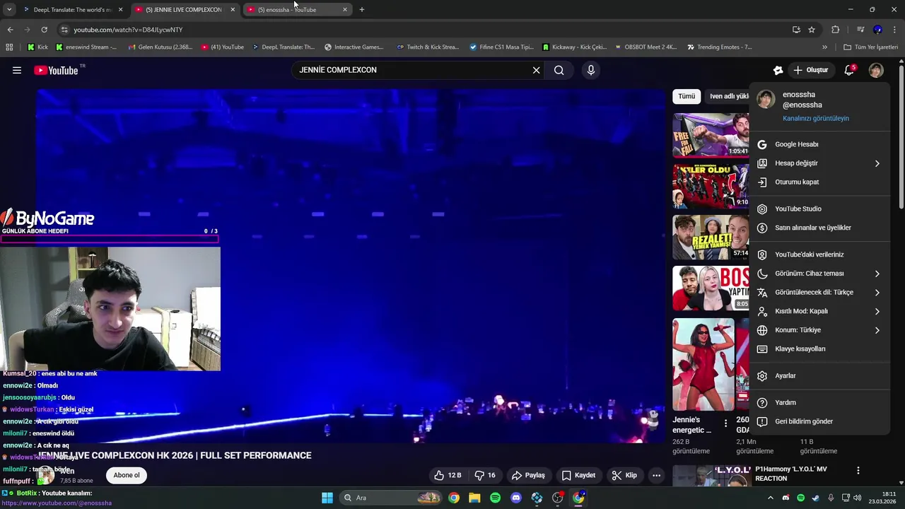Like the video with 12 B thumbs-up
Viewport: 905px width, 509px height.
pyautogui.click(x=448, y=475)
